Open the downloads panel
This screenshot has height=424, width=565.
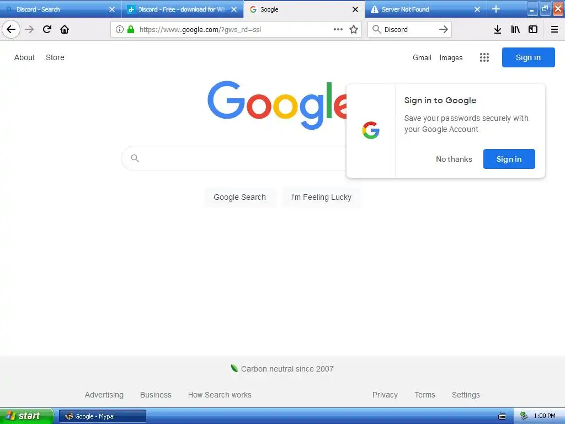click(x=498, y=29)
